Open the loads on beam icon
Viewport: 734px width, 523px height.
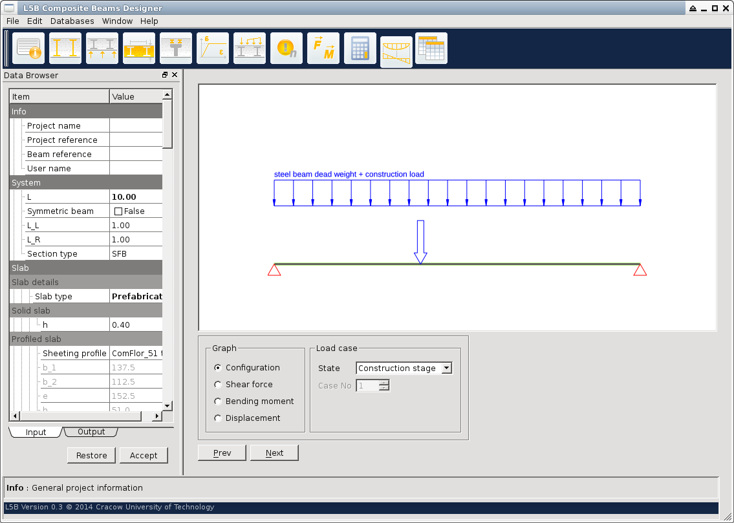[x=250, y=48]
